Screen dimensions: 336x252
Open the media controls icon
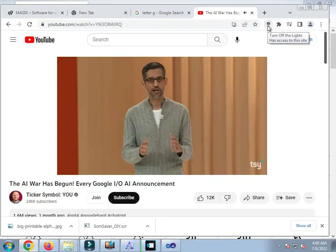coord(289,24)
